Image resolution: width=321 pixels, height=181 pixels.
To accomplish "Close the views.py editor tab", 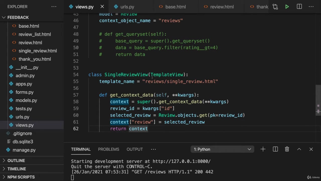I will click(x=102, y=7).
